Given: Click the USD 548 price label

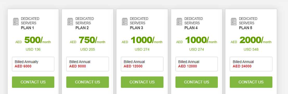Looking at the screenshot, I should pos(251,50).
